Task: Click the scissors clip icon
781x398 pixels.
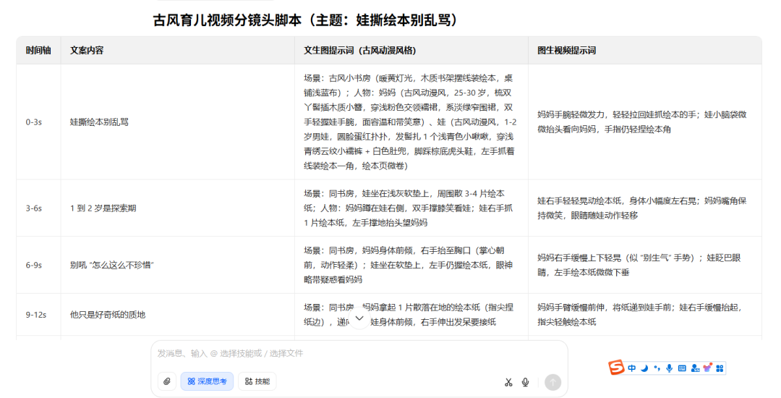Action: coord(508,382)
